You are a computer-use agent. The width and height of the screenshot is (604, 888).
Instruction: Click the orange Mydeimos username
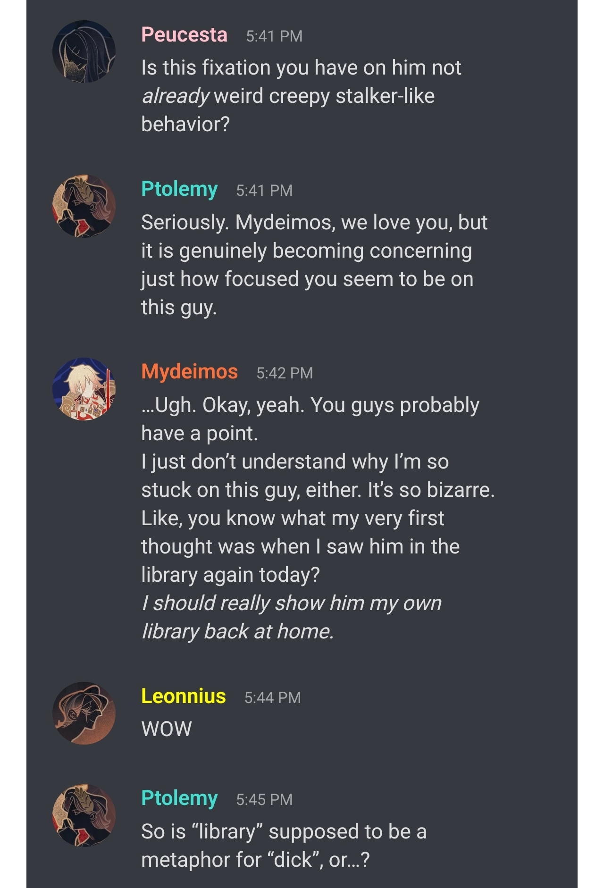click(x=189, y=372)
